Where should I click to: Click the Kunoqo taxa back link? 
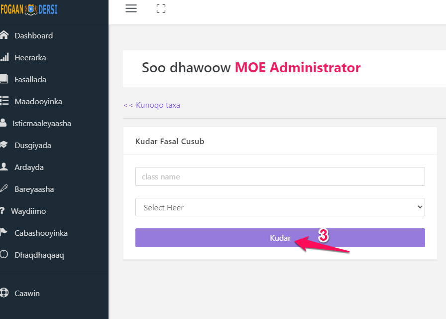pyautogui.click(x=152, y=105)
